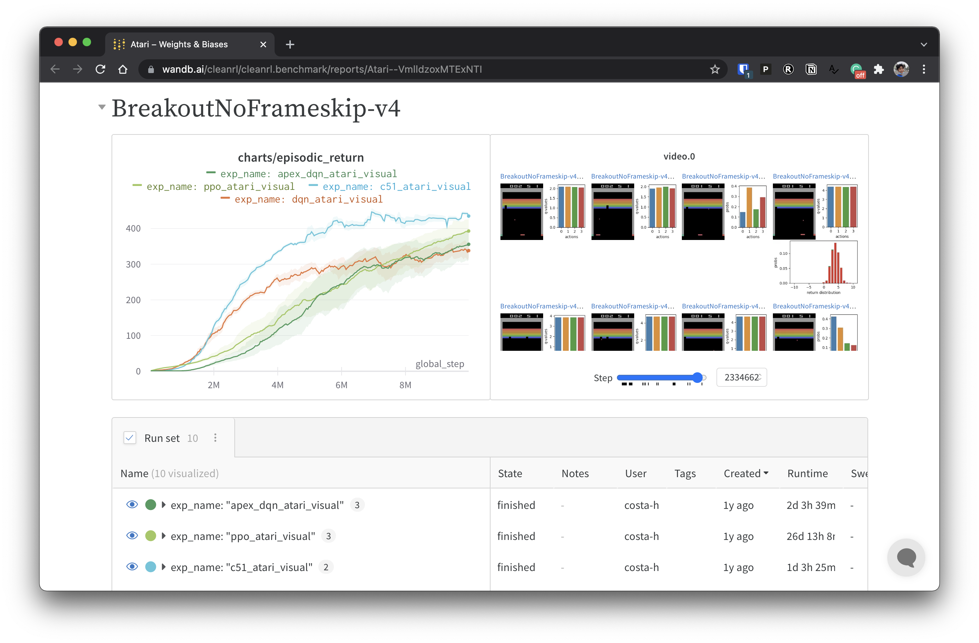Open the Extensions puzzle piece menu
This screenshot has height=643, width=979.
(879, 69)
